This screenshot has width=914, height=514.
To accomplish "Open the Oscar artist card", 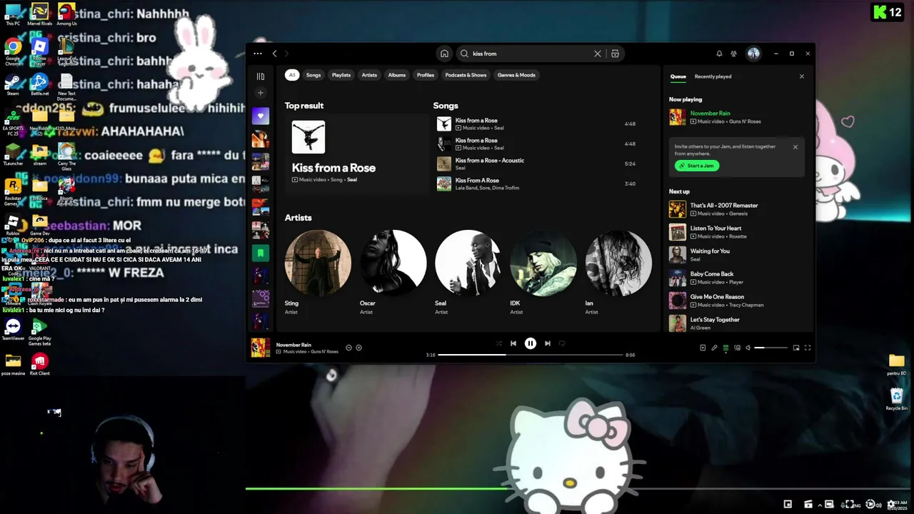I will [x=393, y=272].
